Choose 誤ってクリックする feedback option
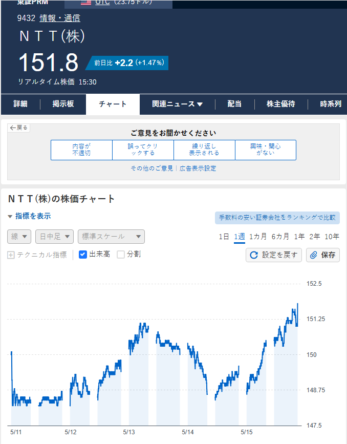Screen dimensions: 347x444 click(x=143, y=150)
